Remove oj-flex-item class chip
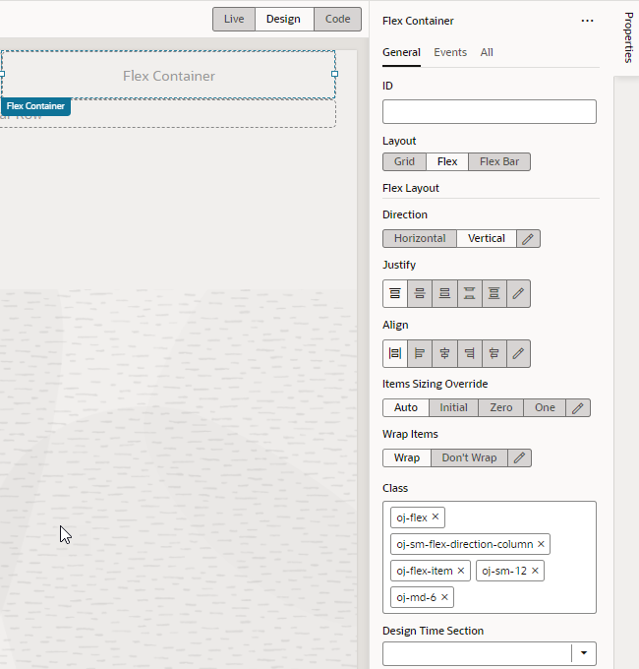The height and width of the screenshot is (669, 639). pyautogui.click(x=461, y=571)
